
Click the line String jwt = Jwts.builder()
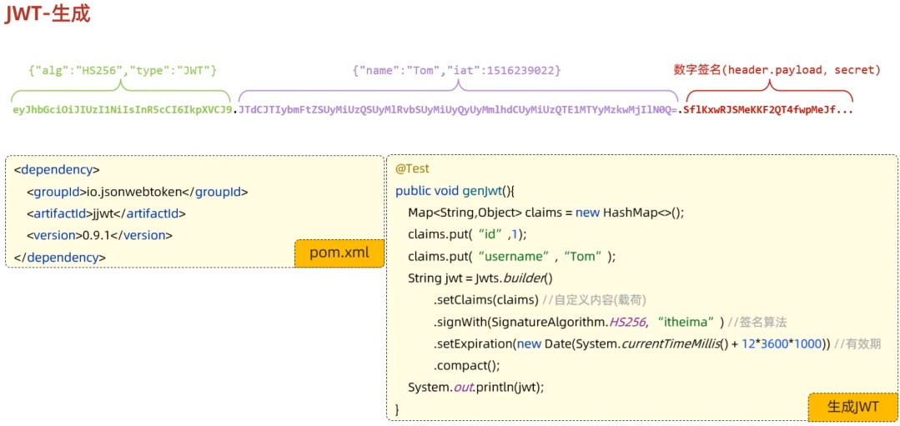[480, 278]
